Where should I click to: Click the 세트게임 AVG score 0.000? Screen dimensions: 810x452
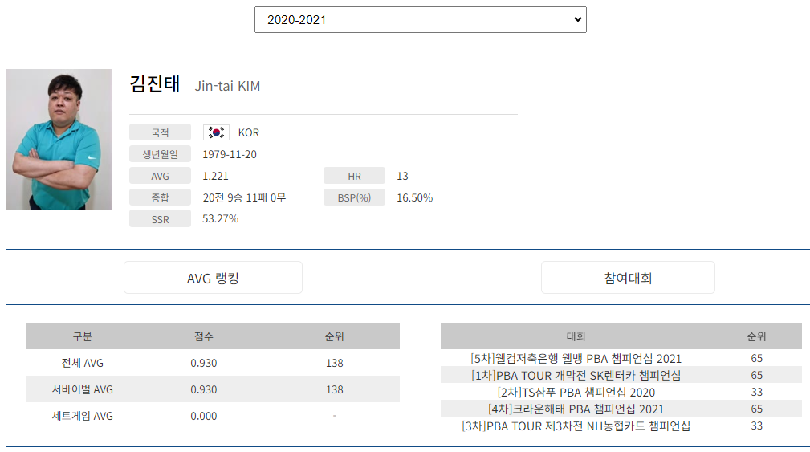(x=204, y=416)
